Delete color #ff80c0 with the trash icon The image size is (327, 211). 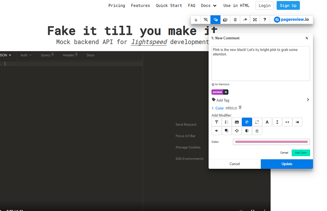(x=240, y=108)
